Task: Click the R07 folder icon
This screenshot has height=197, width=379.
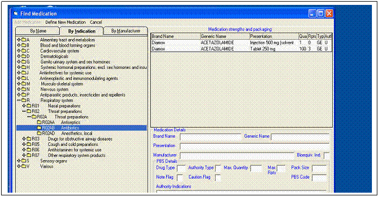Action: (29, 156)
